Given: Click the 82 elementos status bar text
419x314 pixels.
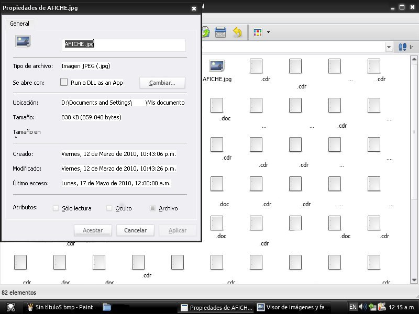Looking at the screenshot, I should (19, 293).
